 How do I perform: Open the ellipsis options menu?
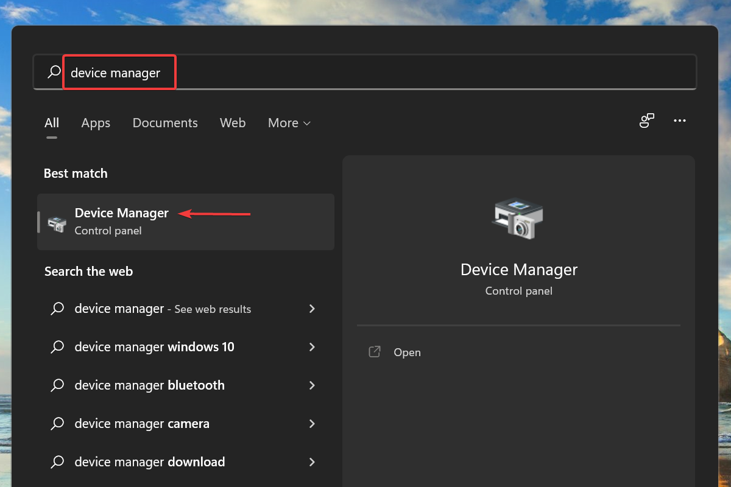[680, 121]
